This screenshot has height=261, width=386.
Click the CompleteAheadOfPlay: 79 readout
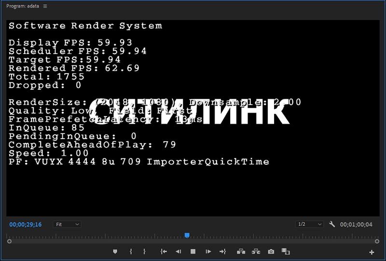pyautogui.click(x=92, y=144)
